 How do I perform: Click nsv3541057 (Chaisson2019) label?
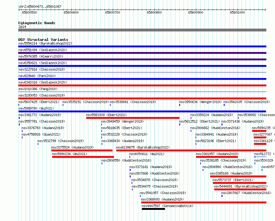[x=163, y=193]
